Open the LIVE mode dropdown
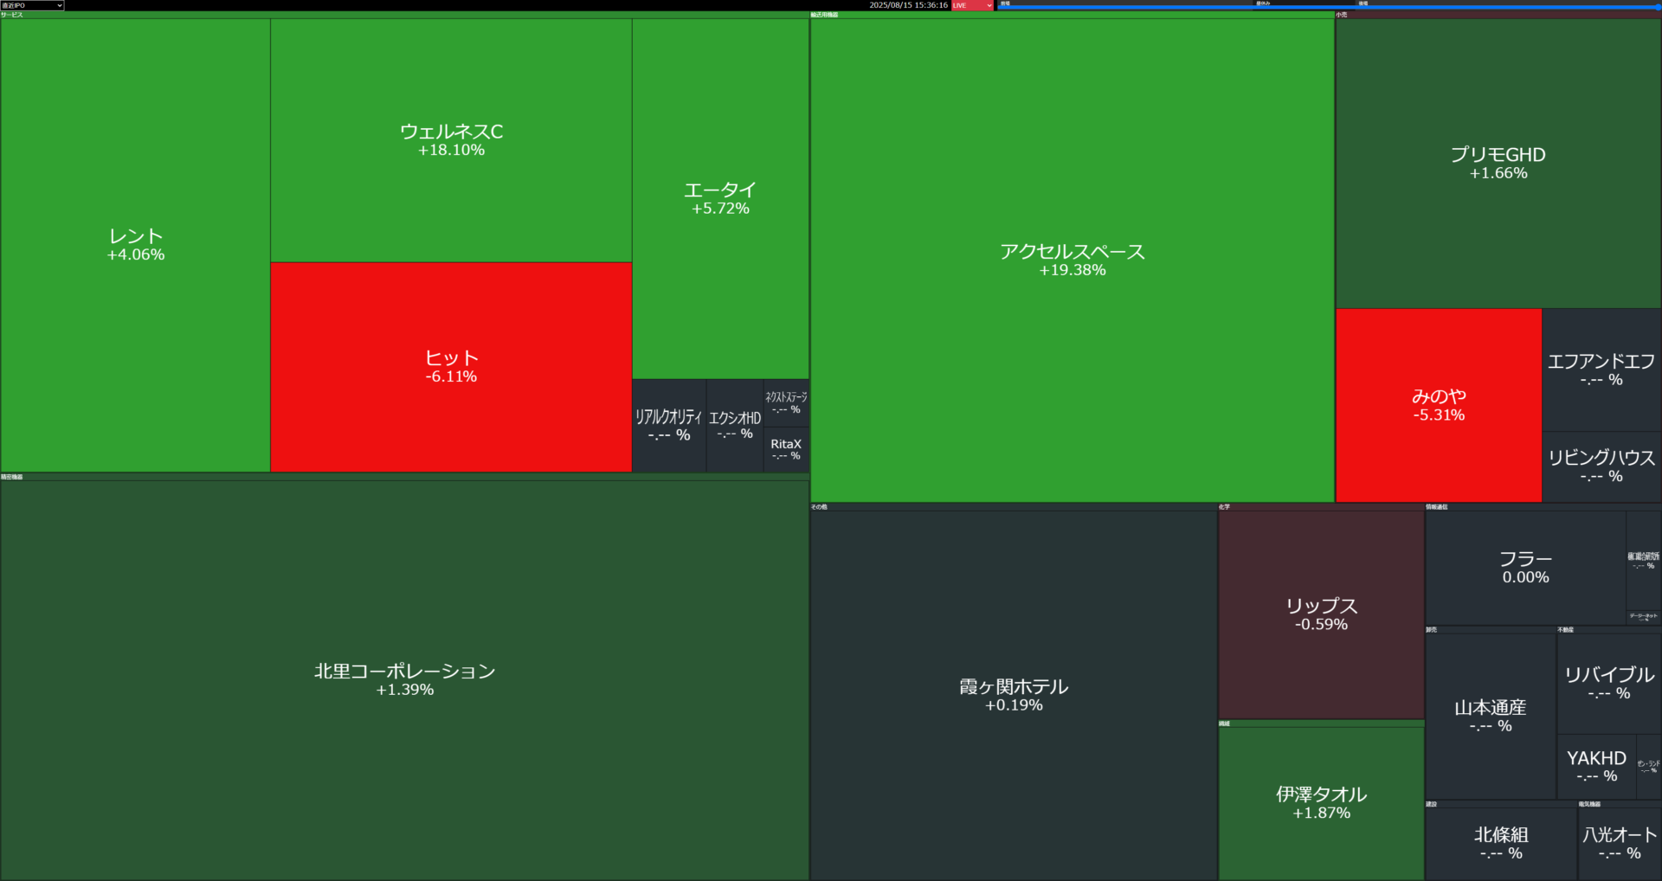This screenshot has height=881, width=1662. (972, 5)
